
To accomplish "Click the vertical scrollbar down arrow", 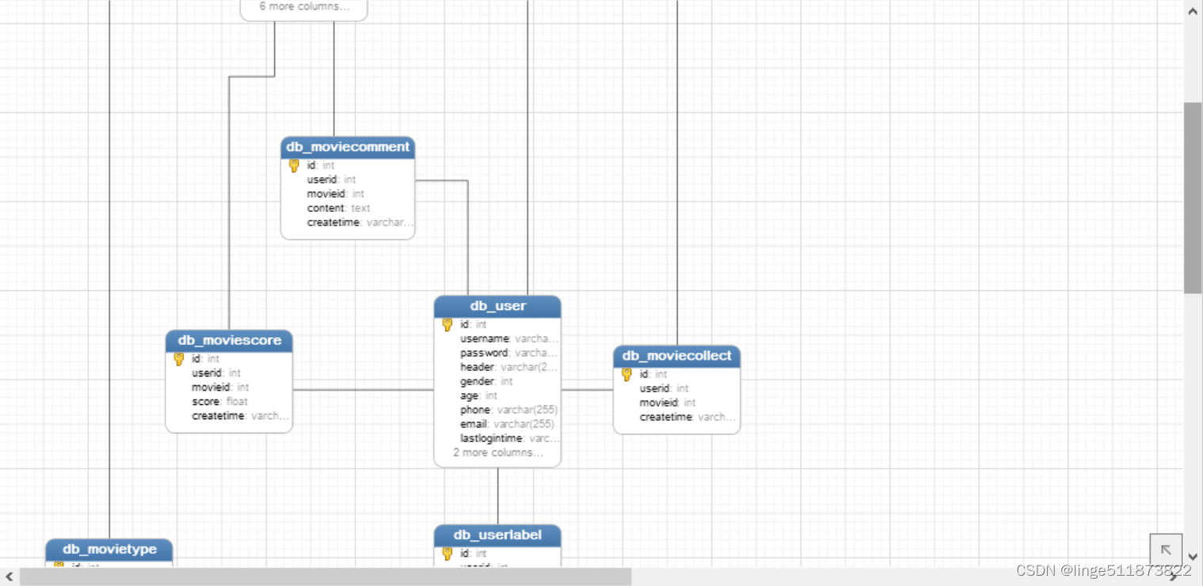I will pyautogui.click(x=1193, y=558).
